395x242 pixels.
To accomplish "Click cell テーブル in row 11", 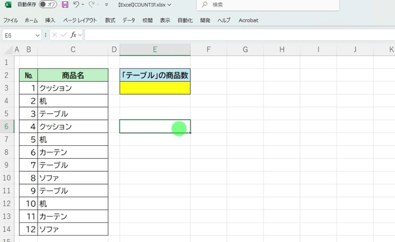I will 73,190.
